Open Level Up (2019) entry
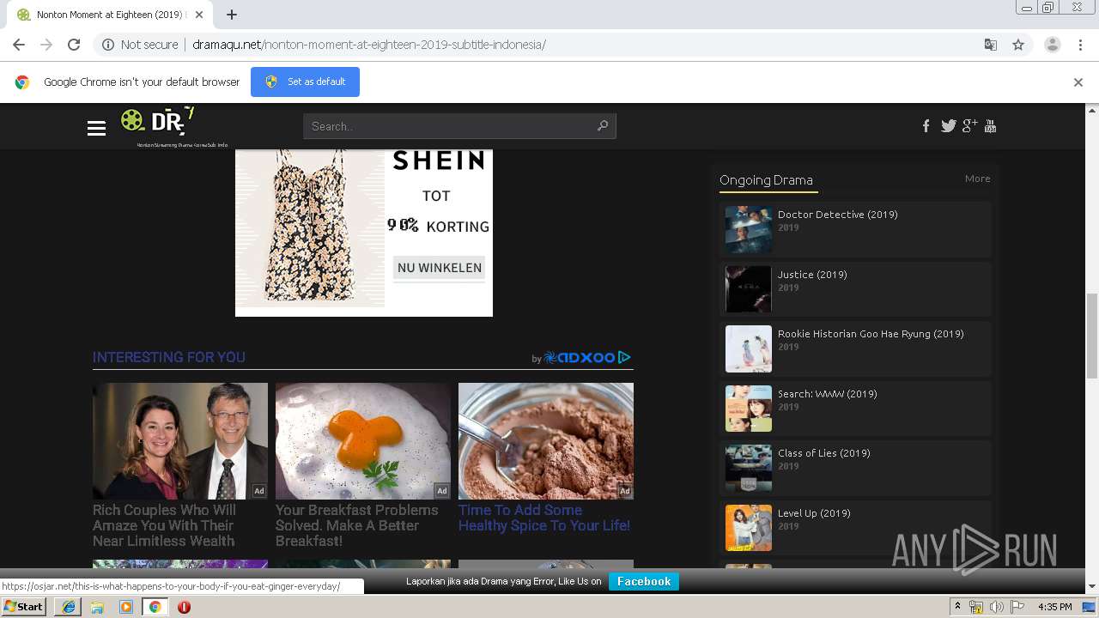Viewport: 1099px width, 618px height. pos(814,513)
